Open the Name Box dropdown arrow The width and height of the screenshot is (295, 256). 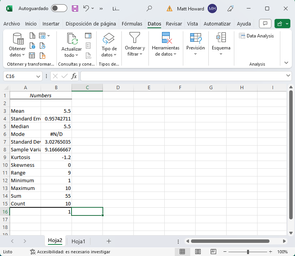38,76
